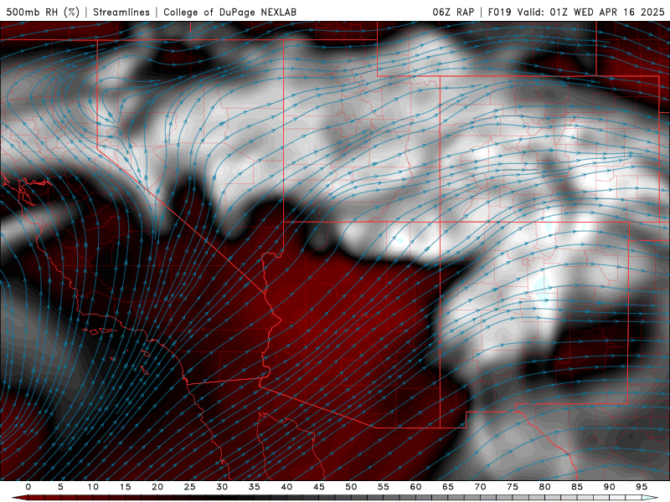Click the "Valid: 01Z WED APR 16 2025" text
Screen dimensions: 670x502
[x=591, y=12]
